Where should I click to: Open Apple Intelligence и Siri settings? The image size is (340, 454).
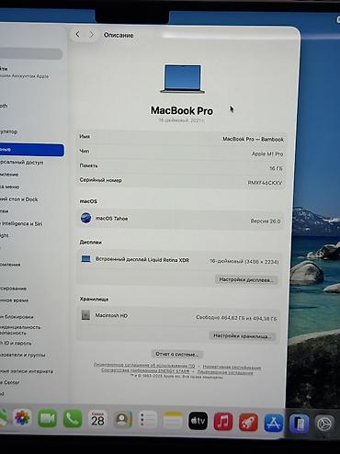tap(21, 223)
